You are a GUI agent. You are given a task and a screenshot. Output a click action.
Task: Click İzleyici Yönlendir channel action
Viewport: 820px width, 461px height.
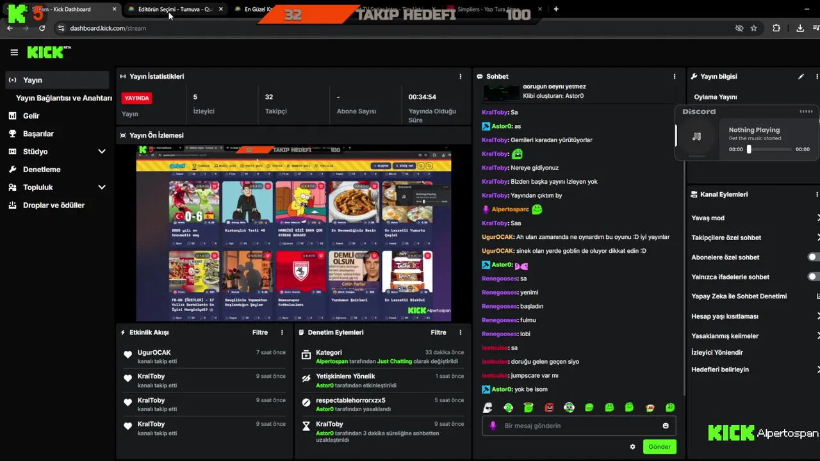tap(717, 352)
